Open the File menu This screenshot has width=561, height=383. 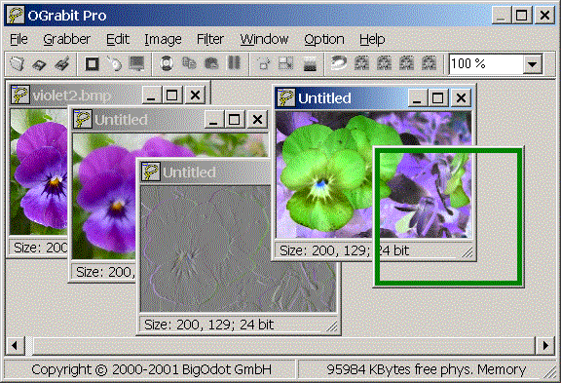pos(19,39)
